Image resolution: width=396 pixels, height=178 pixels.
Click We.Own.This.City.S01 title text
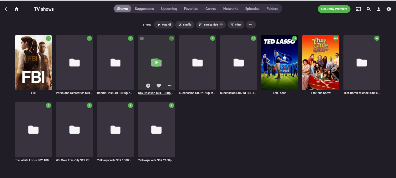coord(74,160)
